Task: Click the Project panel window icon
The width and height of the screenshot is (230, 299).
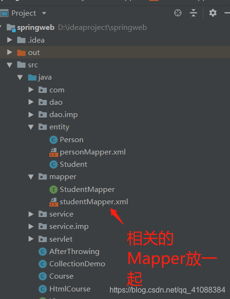Action: (x=4, y=13)
